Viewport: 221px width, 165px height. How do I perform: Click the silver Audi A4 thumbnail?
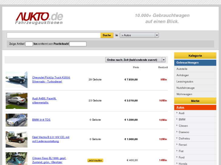[x=16, y=101]
